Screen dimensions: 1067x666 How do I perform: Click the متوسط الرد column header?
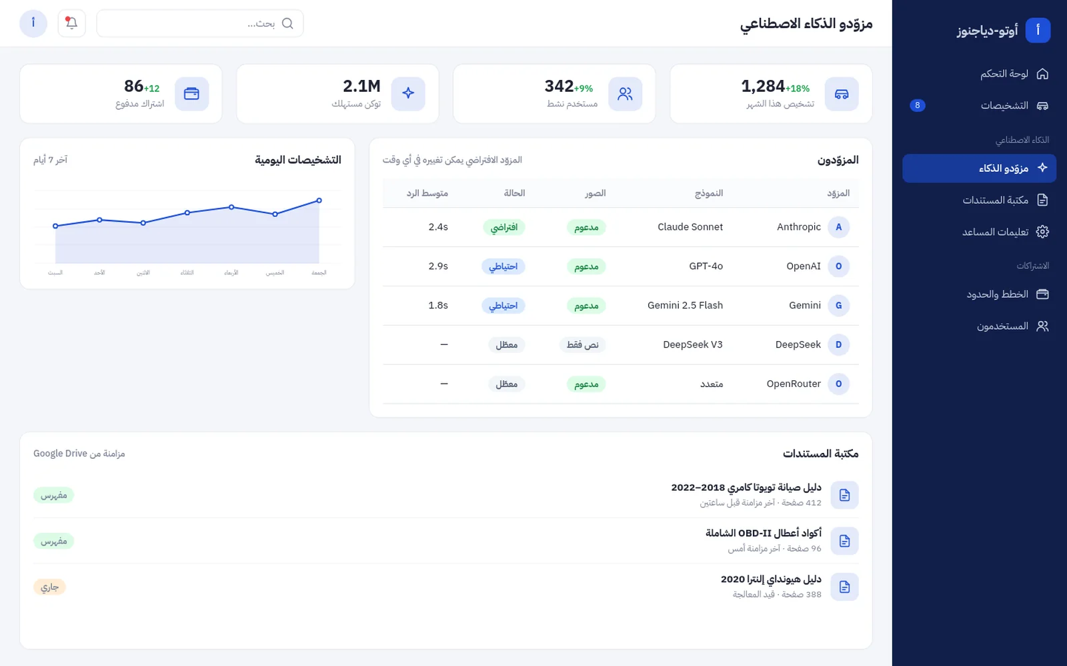click(x=427, y=193)
